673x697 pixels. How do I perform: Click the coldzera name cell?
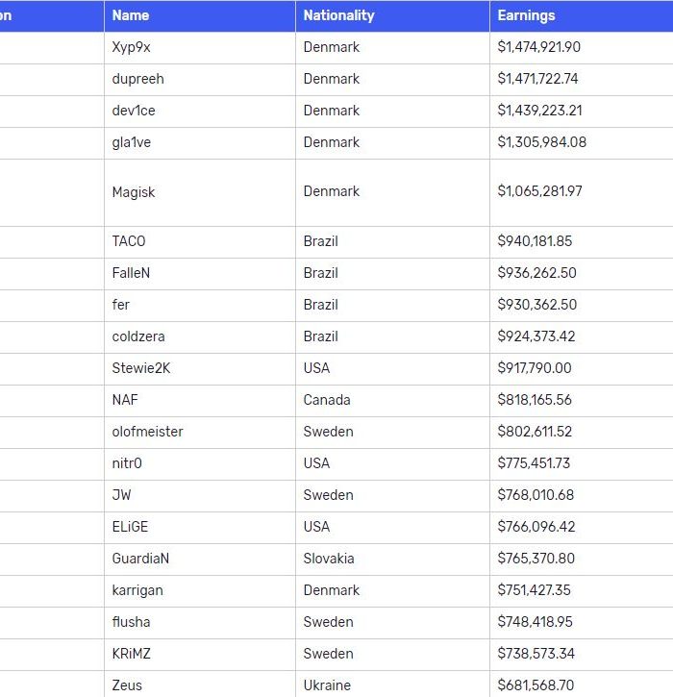(x=138, y=336)
